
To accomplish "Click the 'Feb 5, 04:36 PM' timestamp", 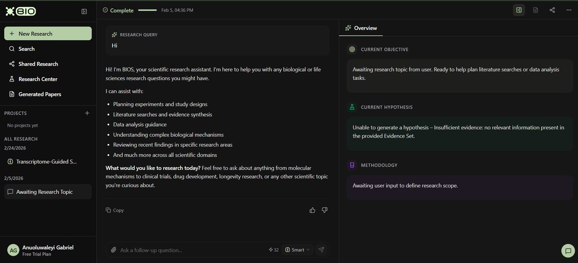I will point(177,10).
